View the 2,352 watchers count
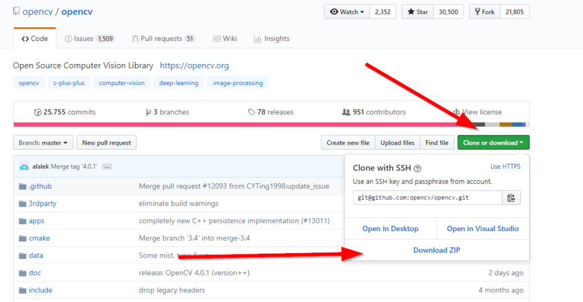 point(383,12)
